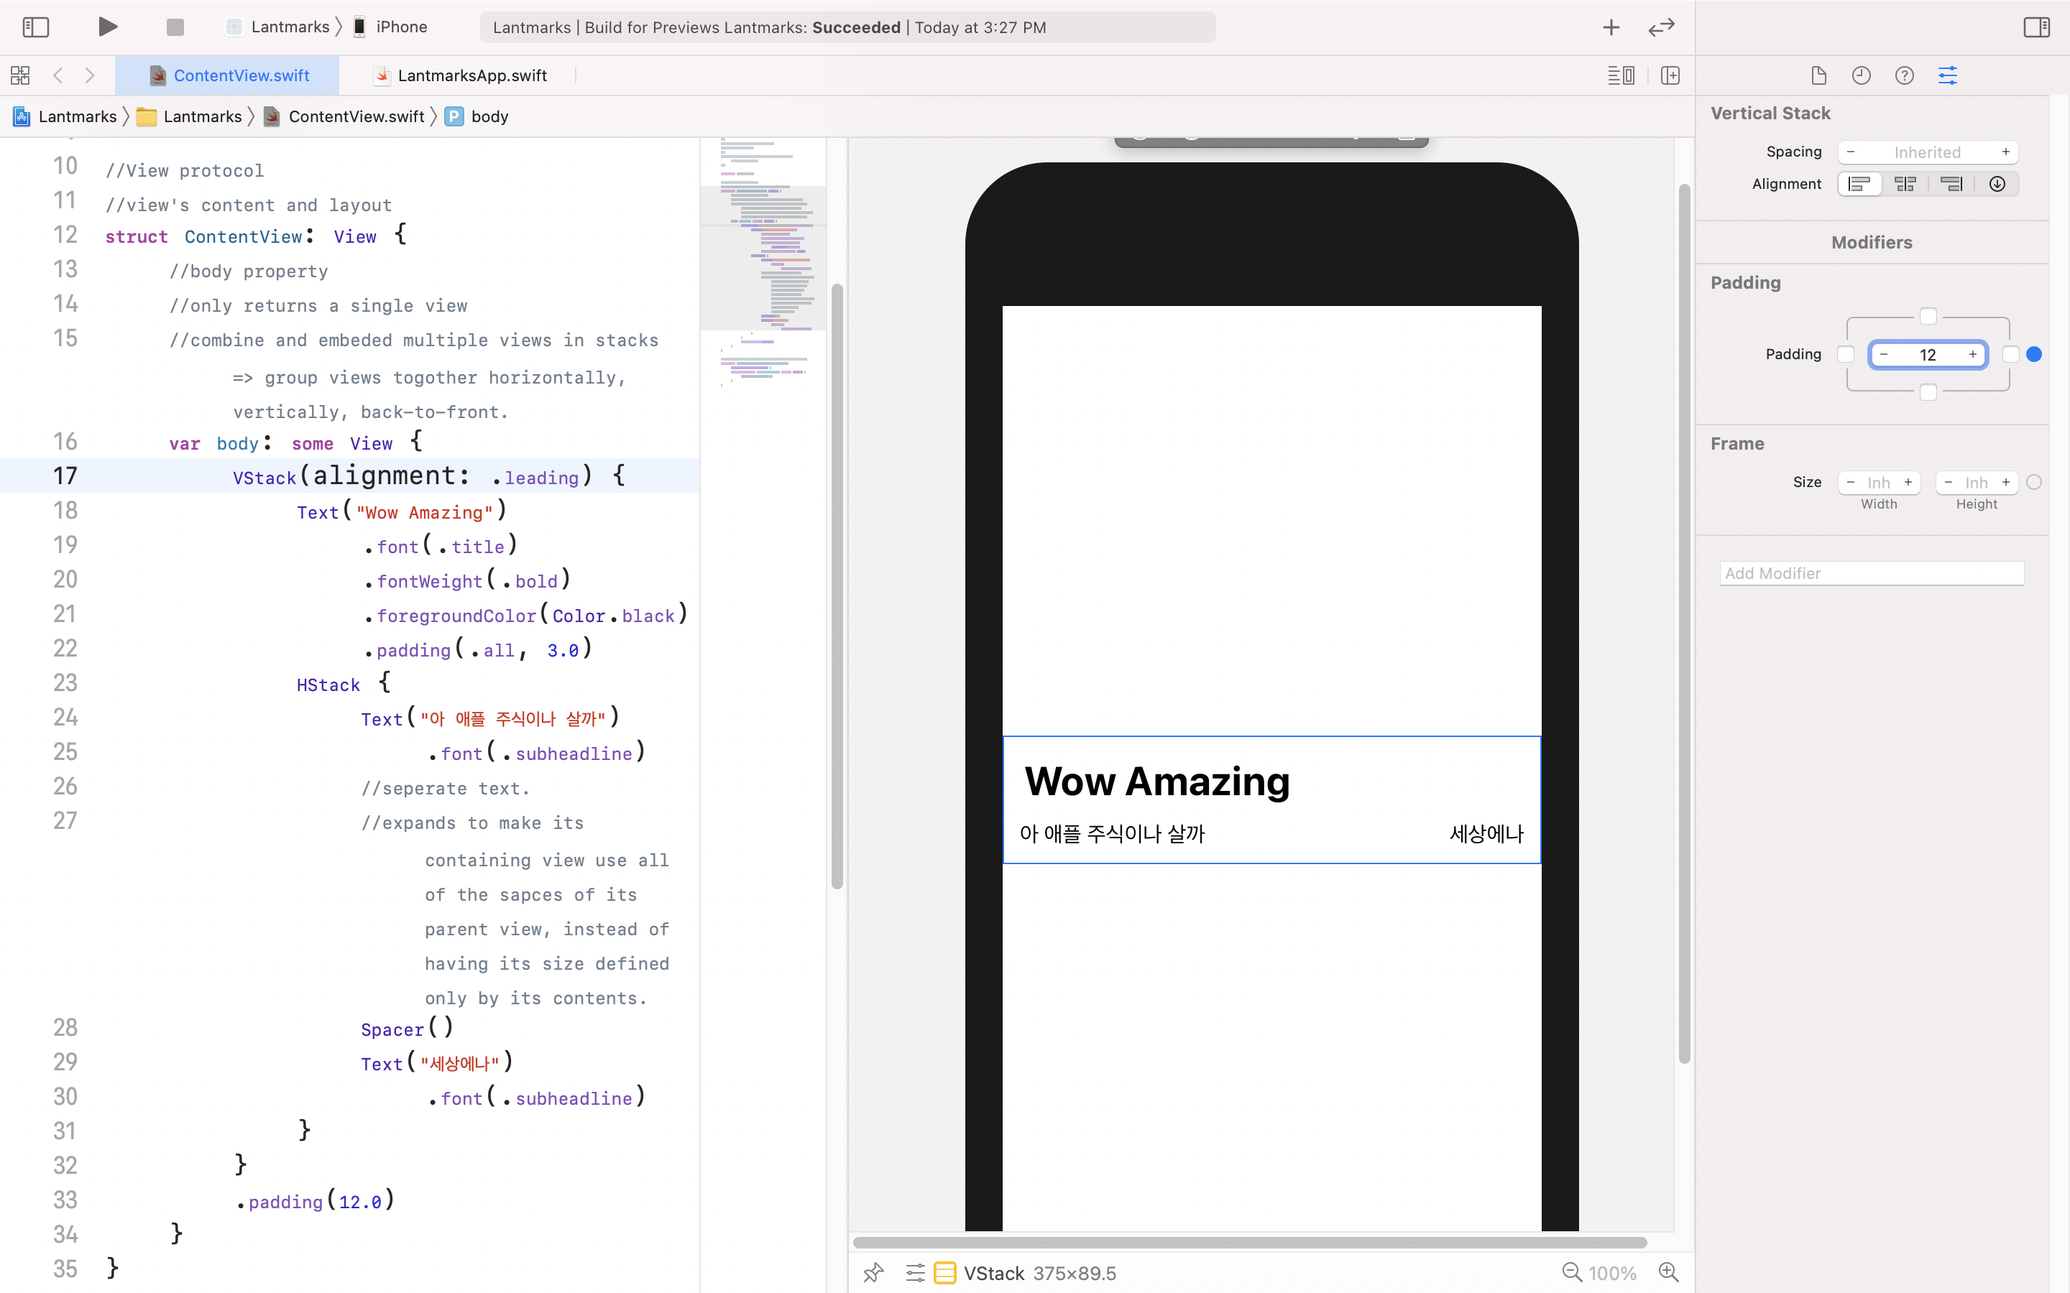2070x1293 pixels.
Task: Open the Attributes inspector icon
Action: coord(1948,75)
